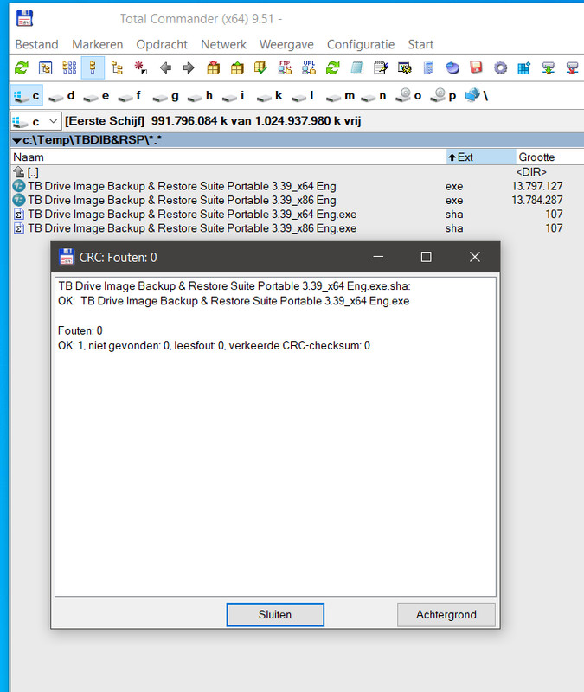
Task: Switch to drive d button
Action: pyautogui.click(x=61, y=95)
